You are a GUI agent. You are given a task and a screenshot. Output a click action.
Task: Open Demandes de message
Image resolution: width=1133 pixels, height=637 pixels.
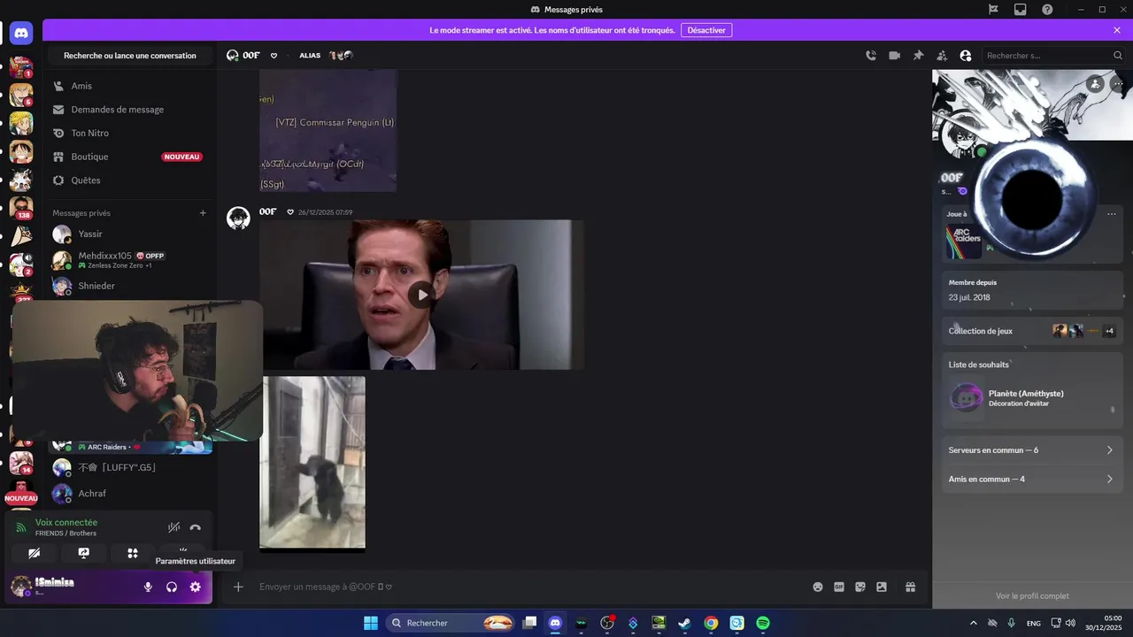pyautogui.click(x=130, y=110)
